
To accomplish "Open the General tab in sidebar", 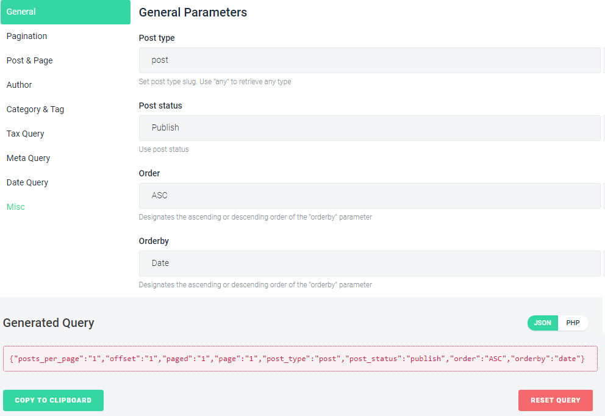I will point(66,12).
